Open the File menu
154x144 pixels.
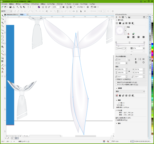coord(4,4)
